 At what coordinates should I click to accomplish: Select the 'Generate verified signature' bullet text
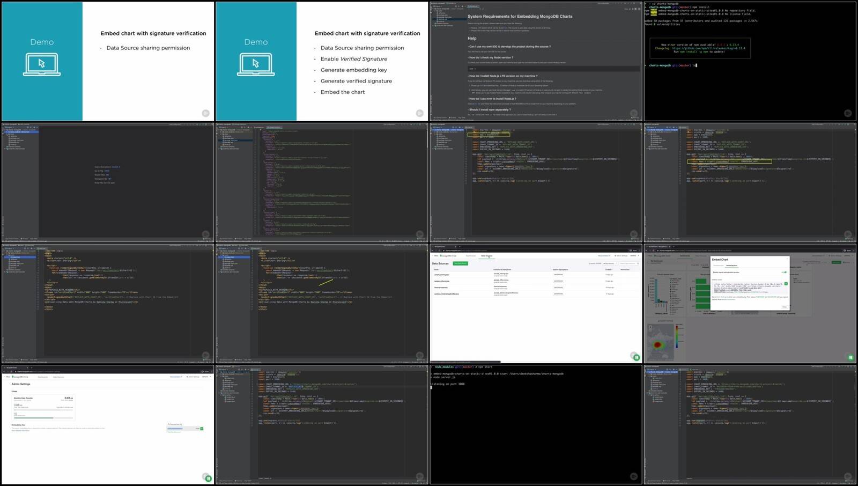(x=356, y=81)
